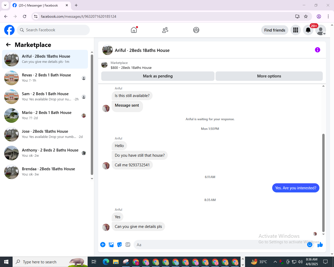Open Task View on taskbar
This screenshot has height=267, width=334.
tap(94, 262)
